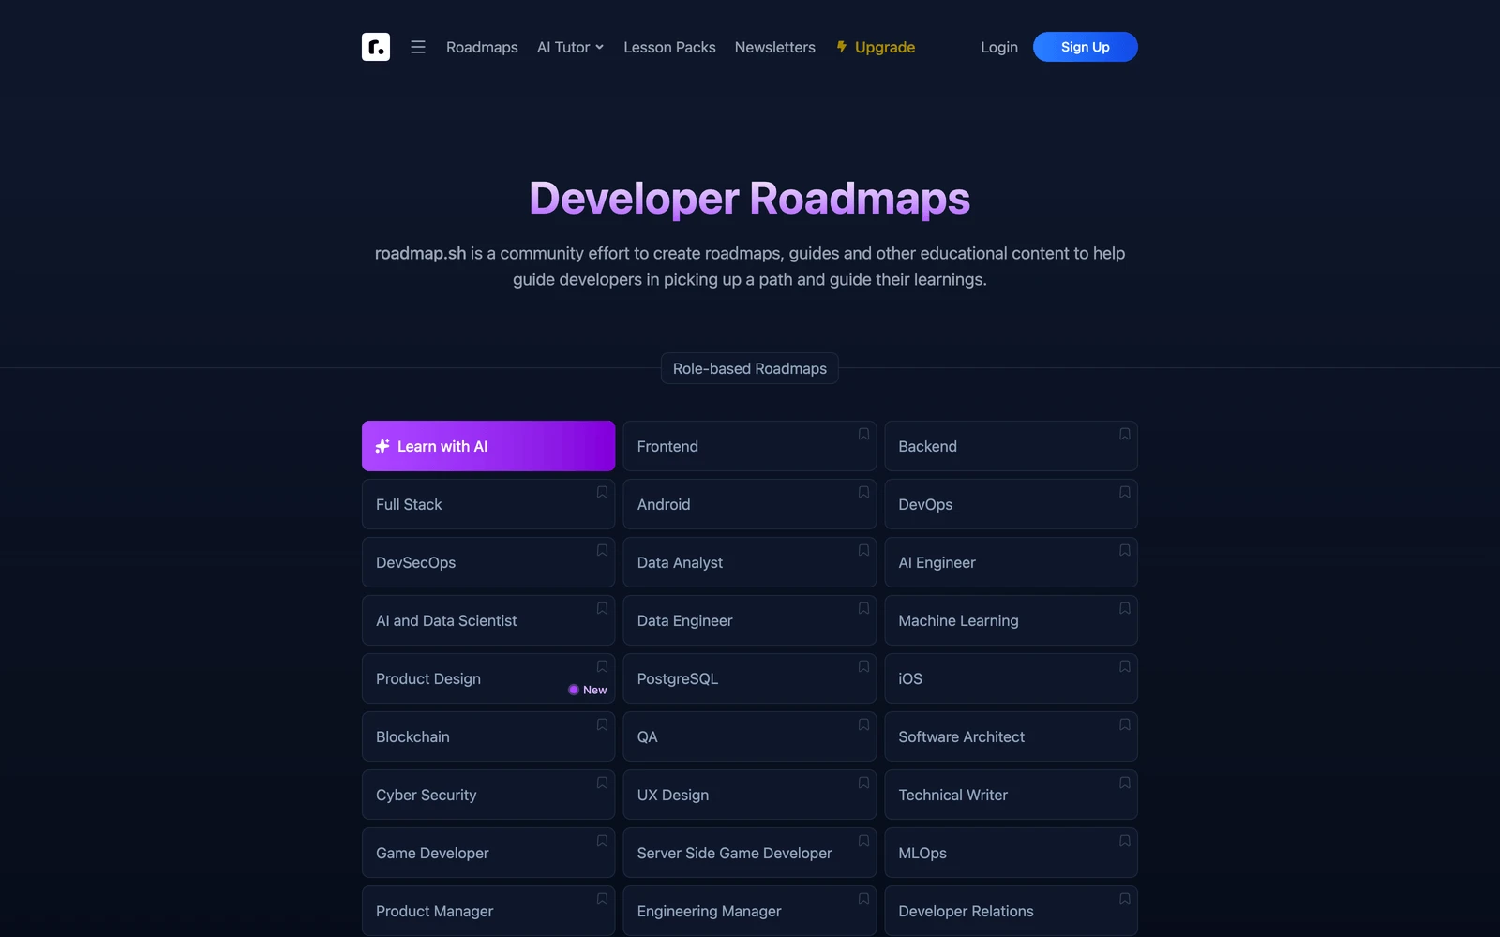Open the QA roadmap
The height and width of the screenshot is (937, 1500).
[x=750, y=736]
